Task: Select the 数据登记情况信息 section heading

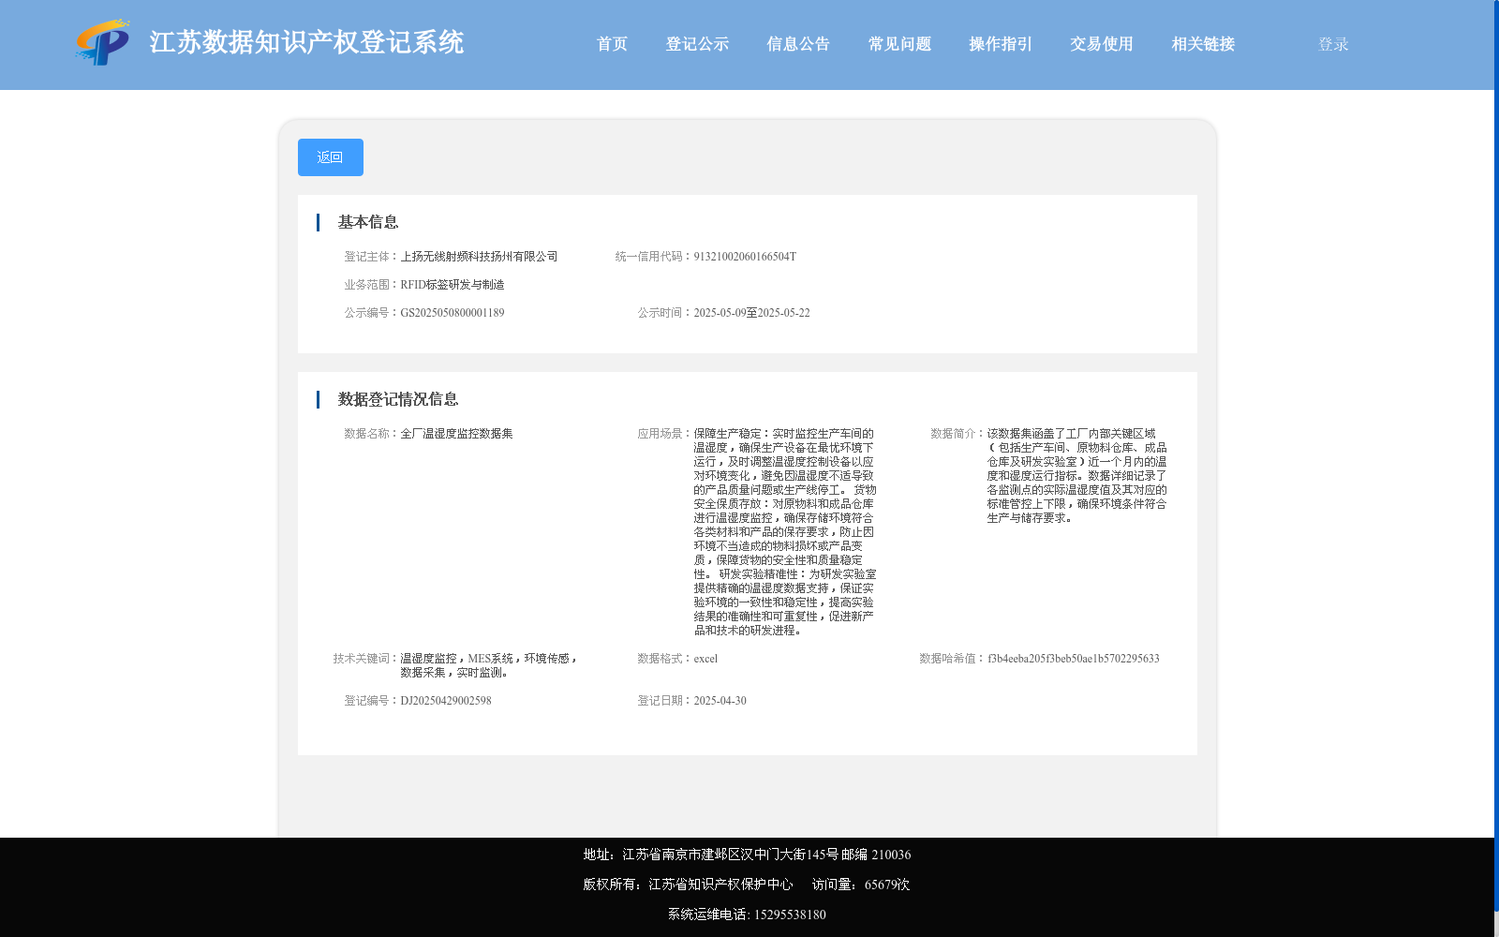Action: 398,399
